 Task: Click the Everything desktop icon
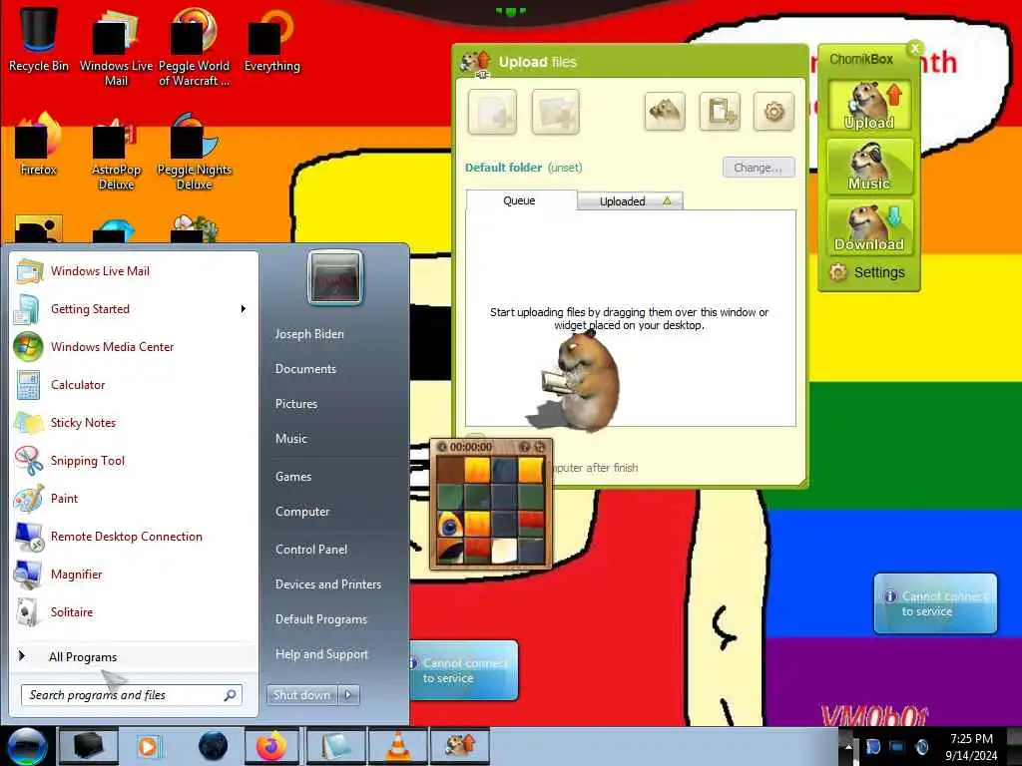pyautogui.click(x=271, y=39)
